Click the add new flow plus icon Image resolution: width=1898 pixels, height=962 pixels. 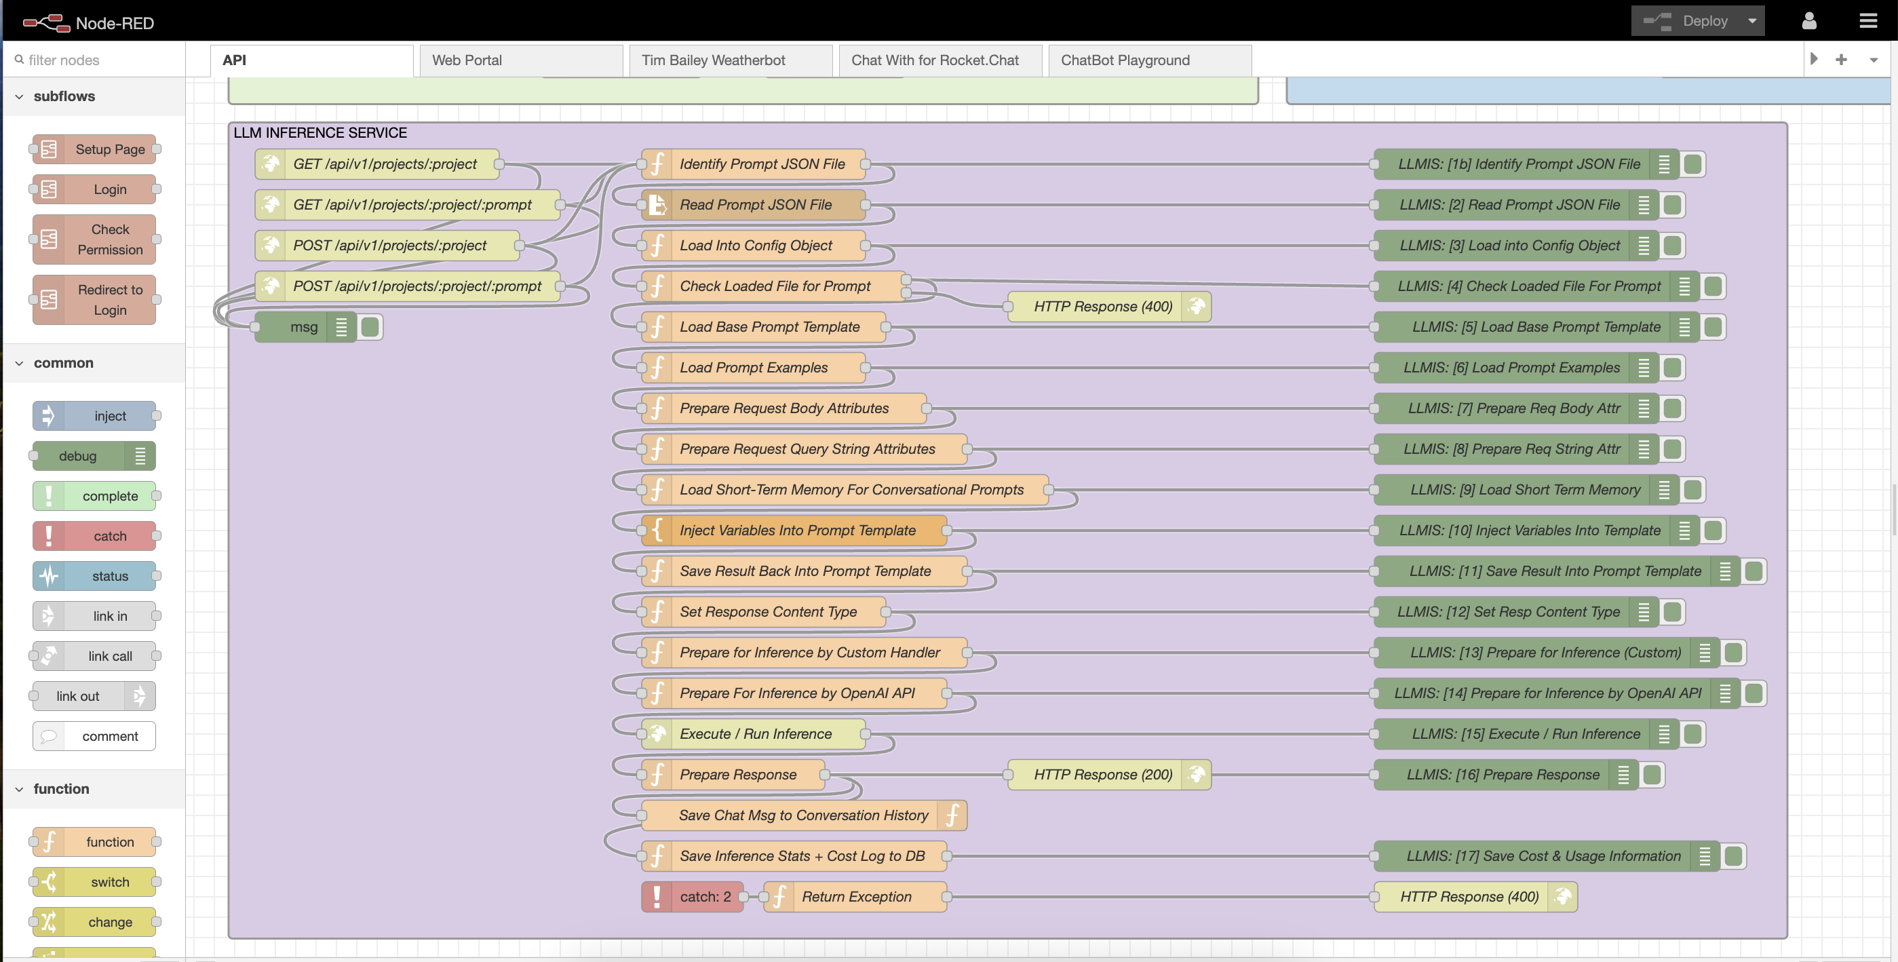[x=1841, y=60]
